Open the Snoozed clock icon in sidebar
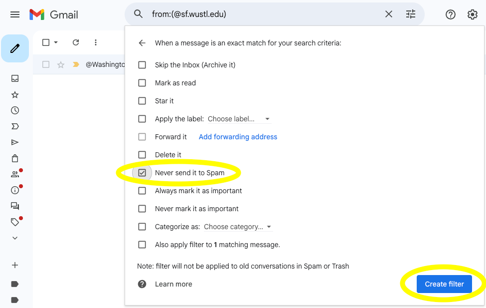Viewport: 486px width, 308px height. tap(15, 110)
